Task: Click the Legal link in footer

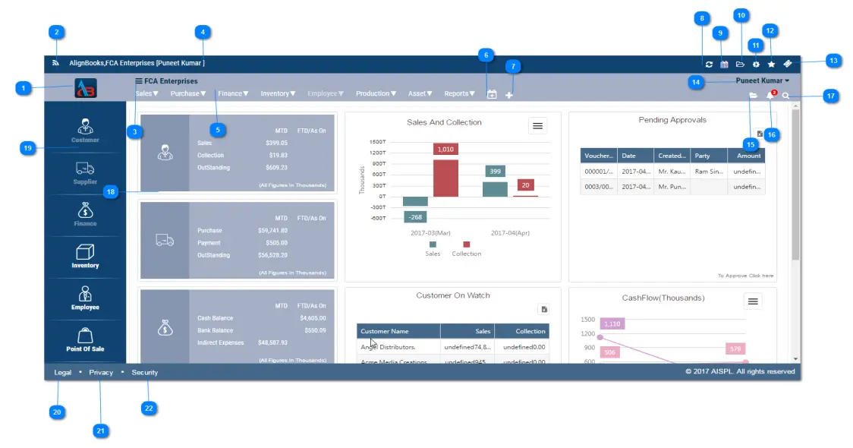Action: point(62,372)
